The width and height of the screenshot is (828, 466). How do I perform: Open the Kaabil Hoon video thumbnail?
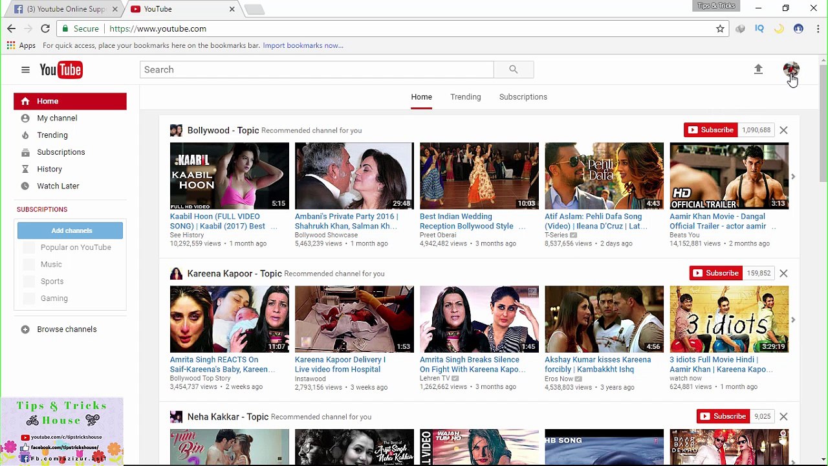[x=229, y=176]
